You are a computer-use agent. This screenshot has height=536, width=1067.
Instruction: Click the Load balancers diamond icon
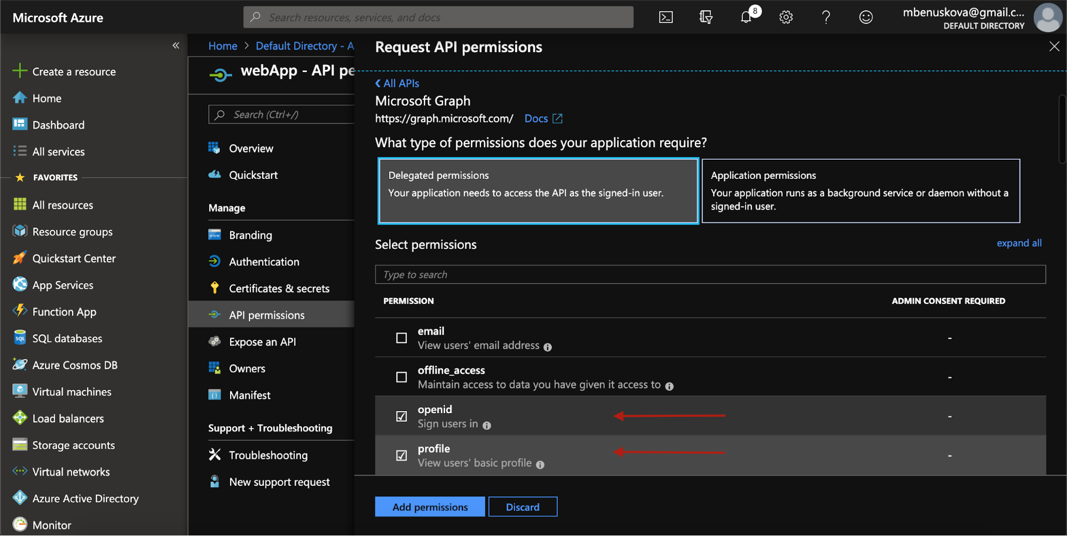[x=20, y=418]
